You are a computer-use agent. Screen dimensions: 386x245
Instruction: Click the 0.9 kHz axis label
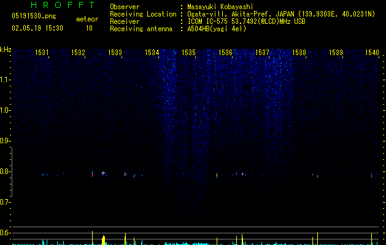(x=5, y=141)
